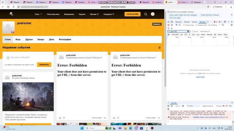Export HAR file with the download icon

(172, 28)
